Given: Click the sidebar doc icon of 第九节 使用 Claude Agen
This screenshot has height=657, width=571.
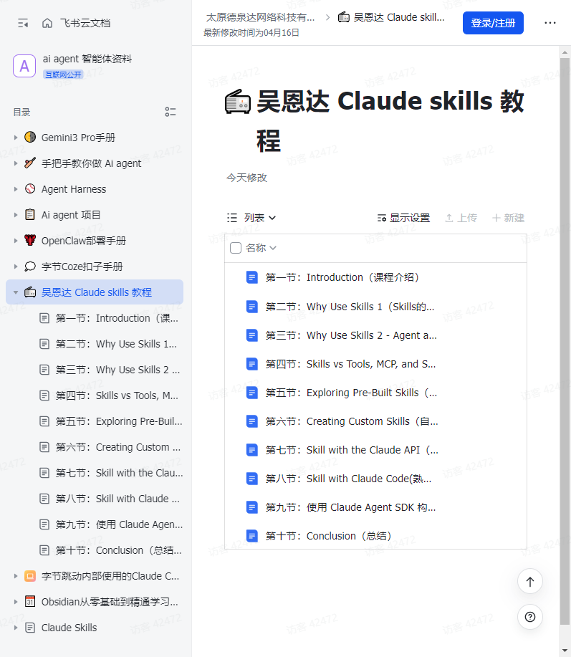Looking at the screenshot, I should (44, 524).
